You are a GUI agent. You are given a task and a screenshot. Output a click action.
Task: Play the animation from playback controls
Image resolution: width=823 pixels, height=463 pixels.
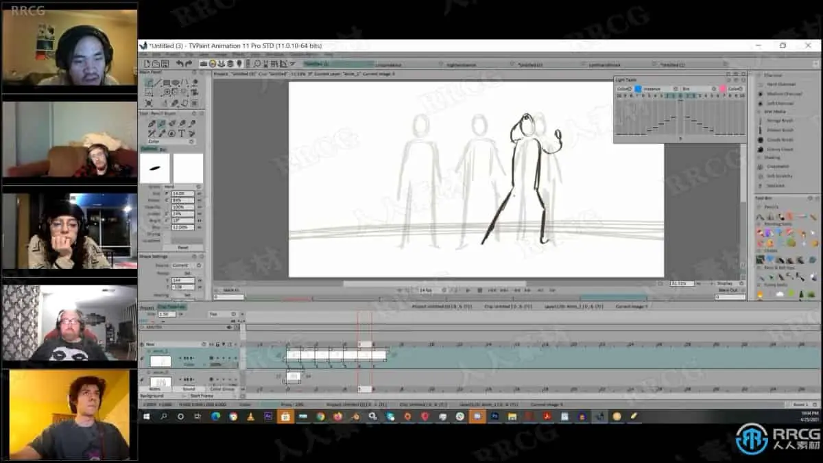click(469, 290)
